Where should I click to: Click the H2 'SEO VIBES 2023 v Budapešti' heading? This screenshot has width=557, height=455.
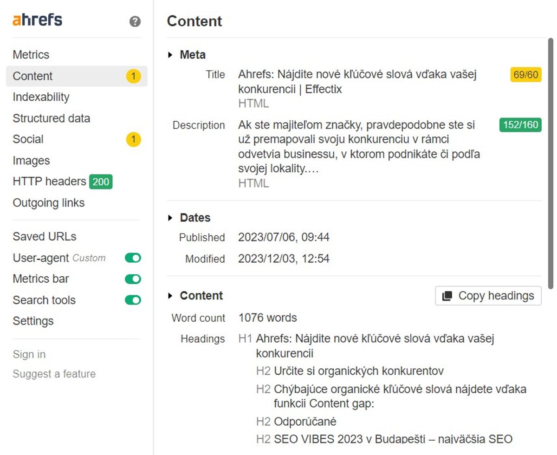point(393,439)
